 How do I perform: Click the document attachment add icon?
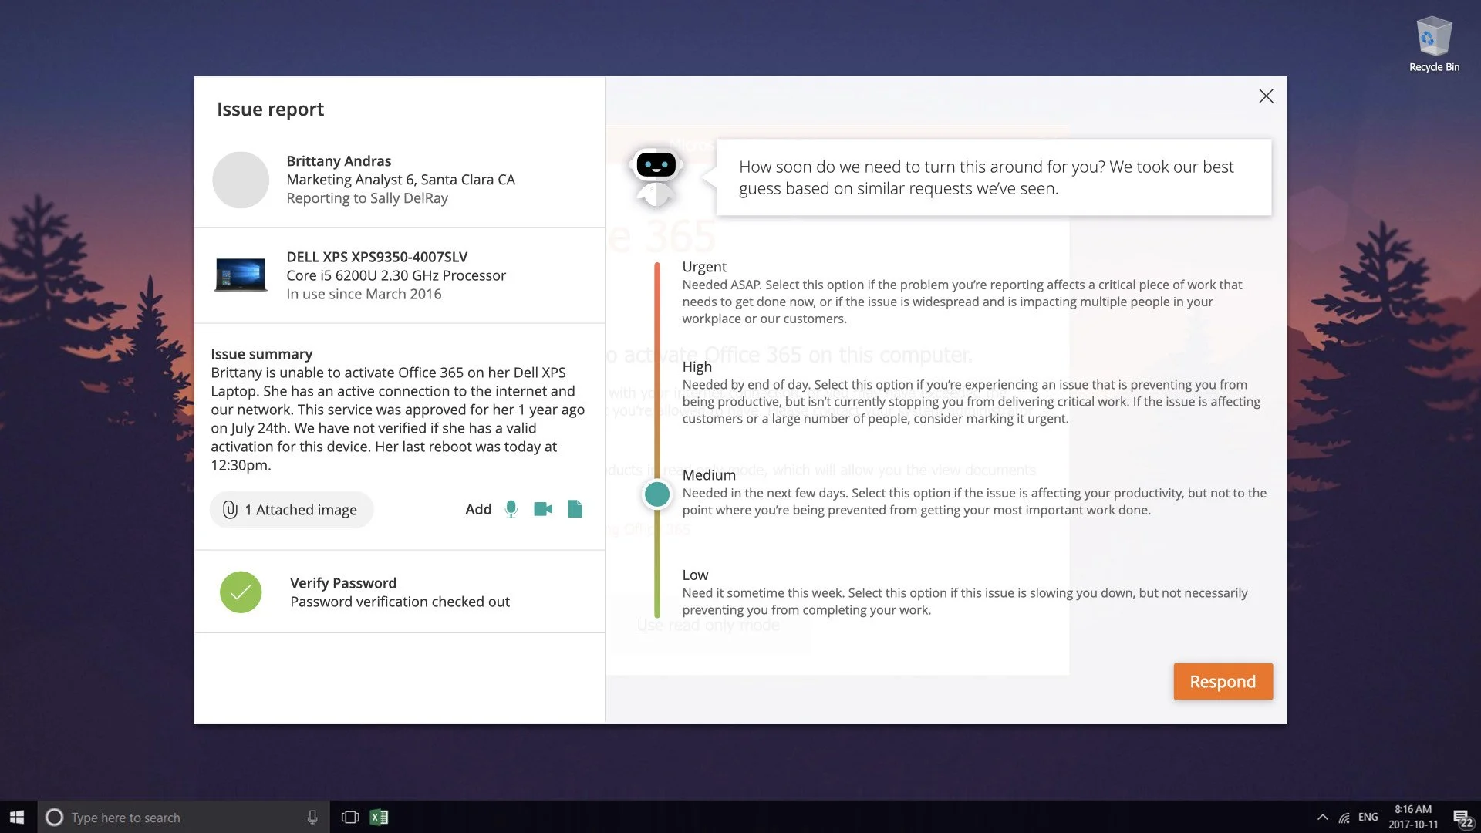pos(575,509)
